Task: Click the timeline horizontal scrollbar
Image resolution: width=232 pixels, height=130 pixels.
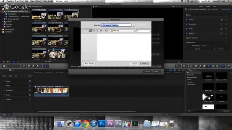Action: tap(87, 112)
